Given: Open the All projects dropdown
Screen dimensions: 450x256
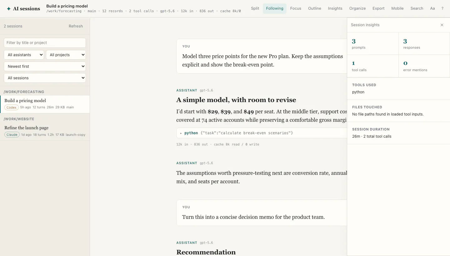Looking at the screenshot, I should point(66,55).
